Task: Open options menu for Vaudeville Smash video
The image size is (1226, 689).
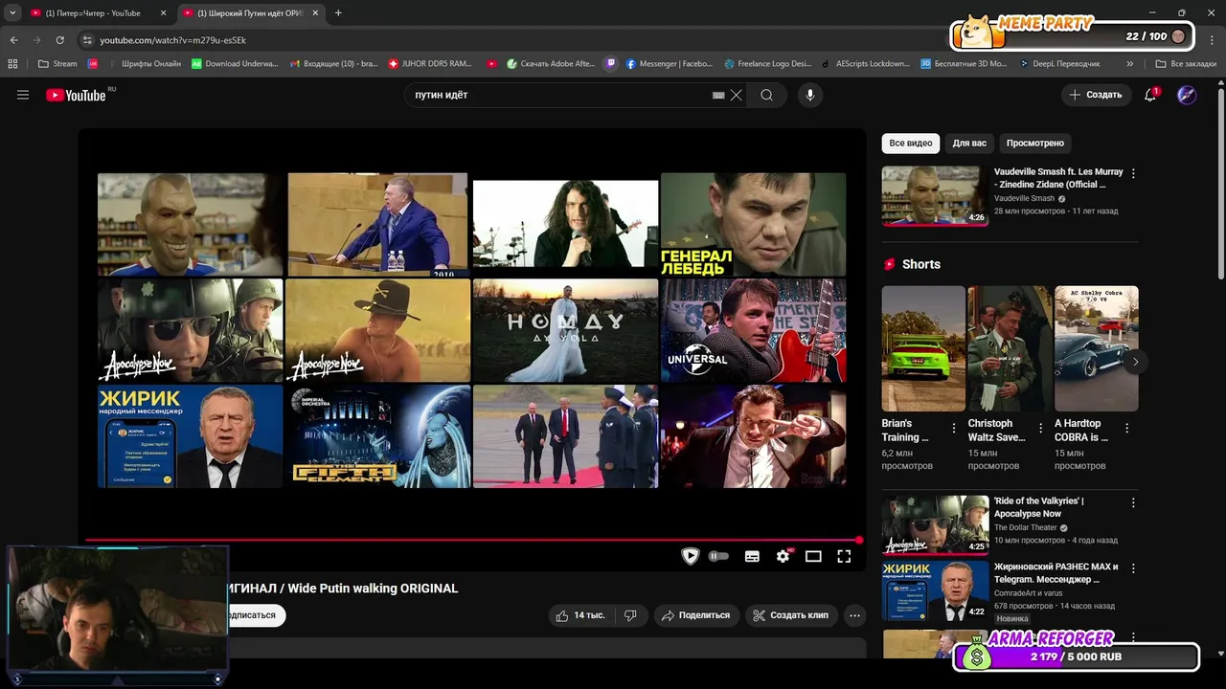Action: coord(1133,174)
